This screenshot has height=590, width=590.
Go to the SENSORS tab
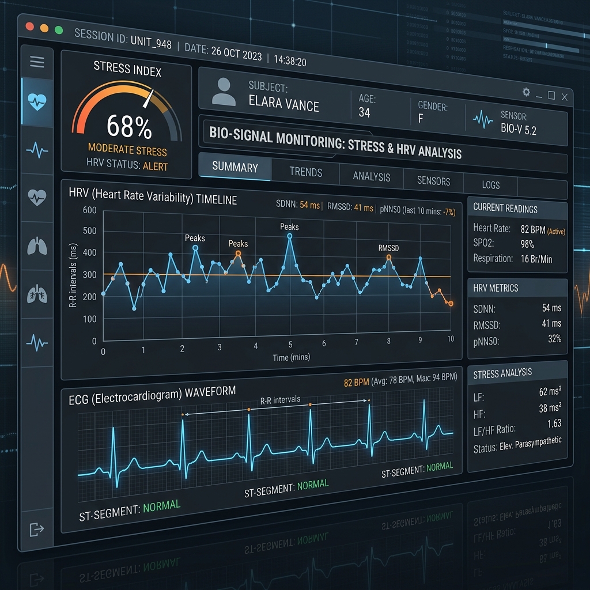coord(433,180)
